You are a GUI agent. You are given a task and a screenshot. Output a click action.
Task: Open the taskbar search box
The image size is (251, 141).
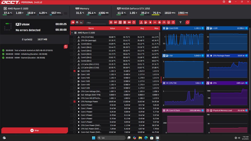(111, 138)
